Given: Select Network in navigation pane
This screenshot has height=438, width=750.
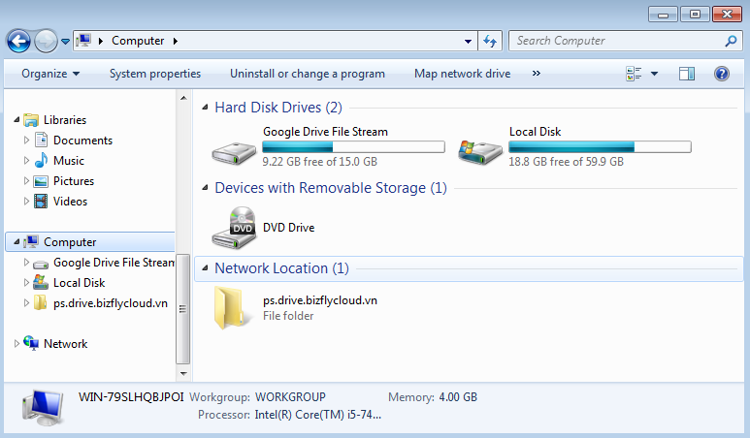Looking at the screenshot, I should (66, 344).
